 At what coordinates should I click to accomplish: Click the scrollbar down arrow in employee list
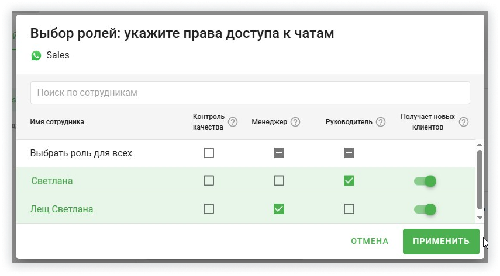click(480, 218)
